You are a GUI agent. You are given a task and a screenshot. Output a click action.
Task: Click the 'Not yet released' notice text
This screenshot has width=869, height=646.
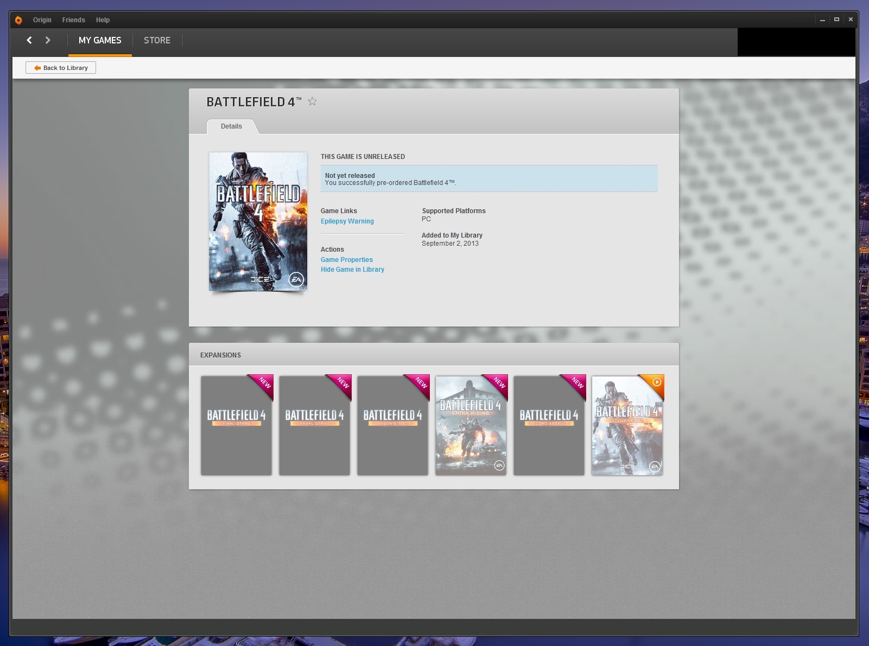(350, 176)
